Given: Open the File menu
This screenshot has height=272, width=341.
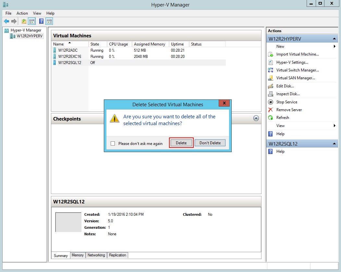Looking at the screenshot, I should pos(8,13).
